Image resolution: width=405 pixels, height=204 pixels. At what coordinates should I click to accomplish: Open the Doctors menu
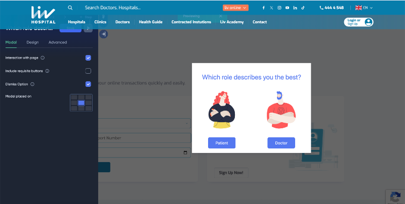(x=123, y=22)
